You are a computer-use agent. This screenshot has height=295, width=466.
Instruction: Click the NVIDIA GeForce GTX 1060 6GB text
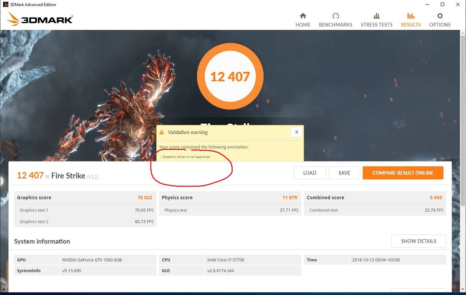point(92,260)
